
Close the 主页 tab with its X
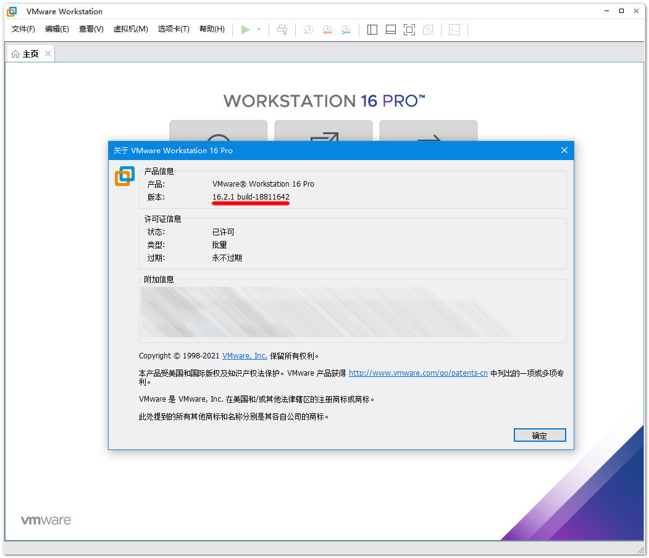click(x=48, y=53)
